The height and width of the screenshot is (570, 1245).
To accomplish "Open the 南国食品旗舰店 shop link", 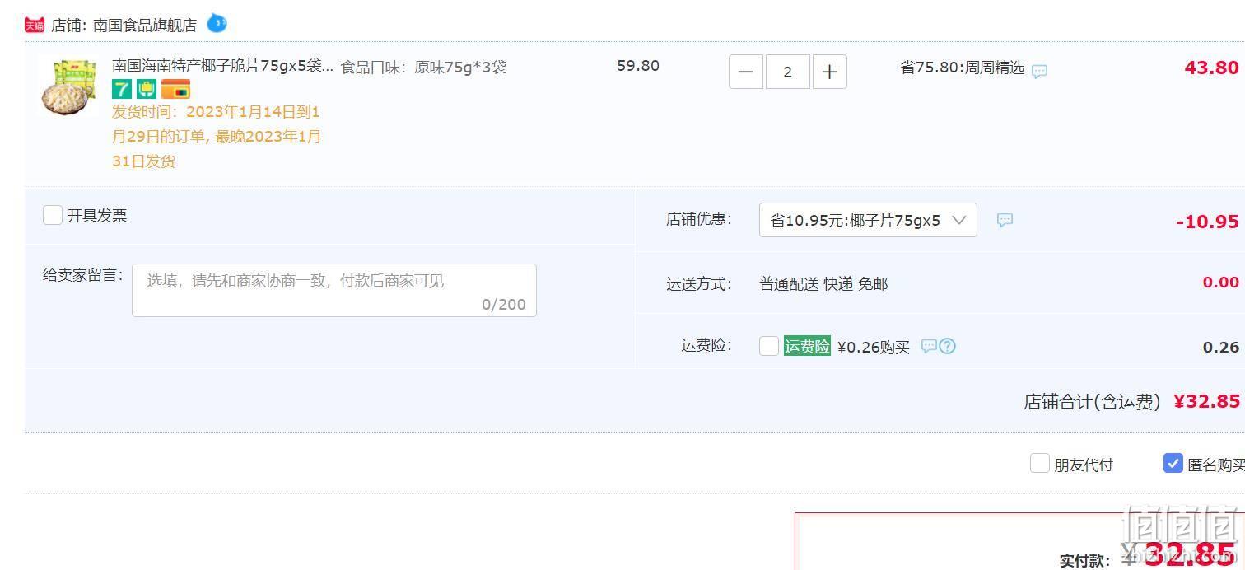I will click(x=145, y=26).
